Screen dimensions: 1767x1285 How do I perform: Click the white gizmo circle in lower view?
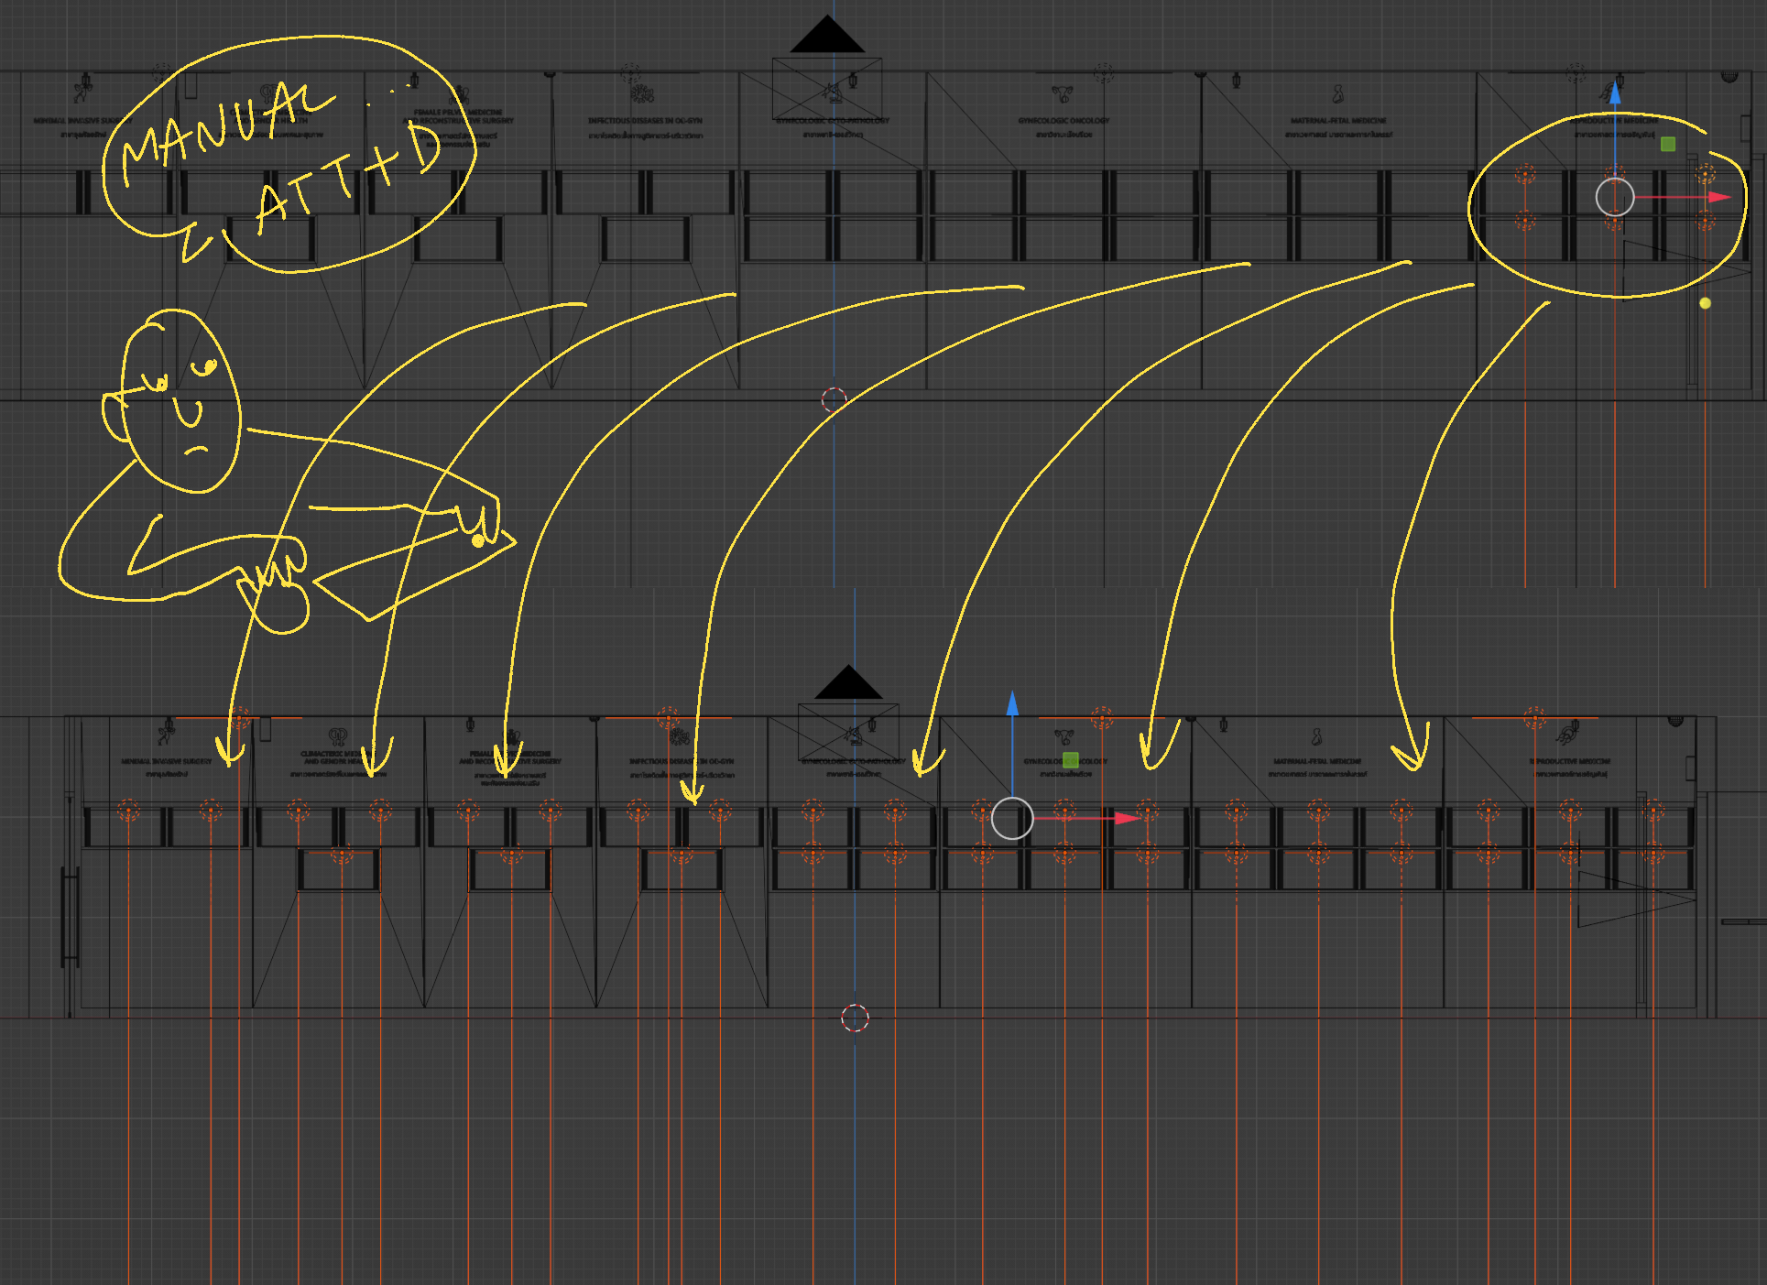(1012, 818)
